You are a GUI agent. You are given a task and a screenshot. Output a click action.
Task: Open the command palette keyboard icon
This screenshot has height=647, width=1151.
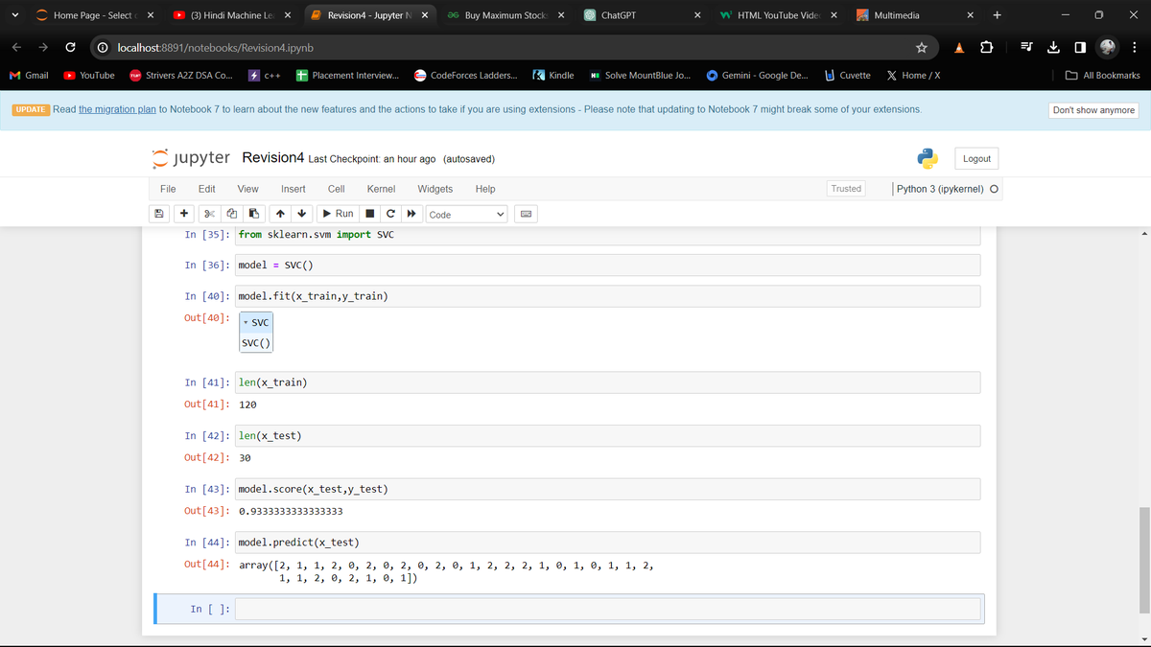click(527, 215)
